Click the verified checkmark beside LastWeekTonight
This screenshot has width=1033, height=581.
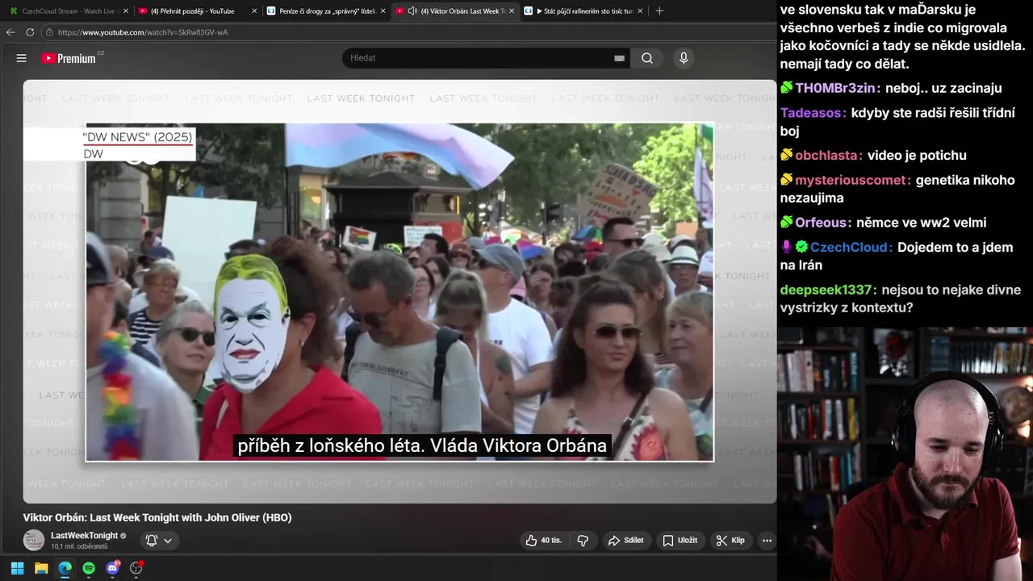[x=123, y=536]
